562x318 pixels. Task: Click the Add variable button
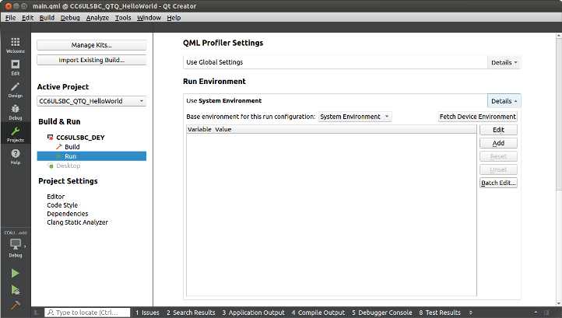tap(498, 143)
